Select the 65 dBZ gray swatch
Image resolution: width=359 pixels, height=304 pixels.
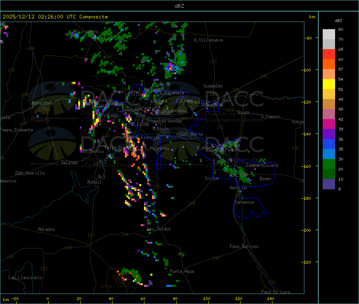[329, 44]
